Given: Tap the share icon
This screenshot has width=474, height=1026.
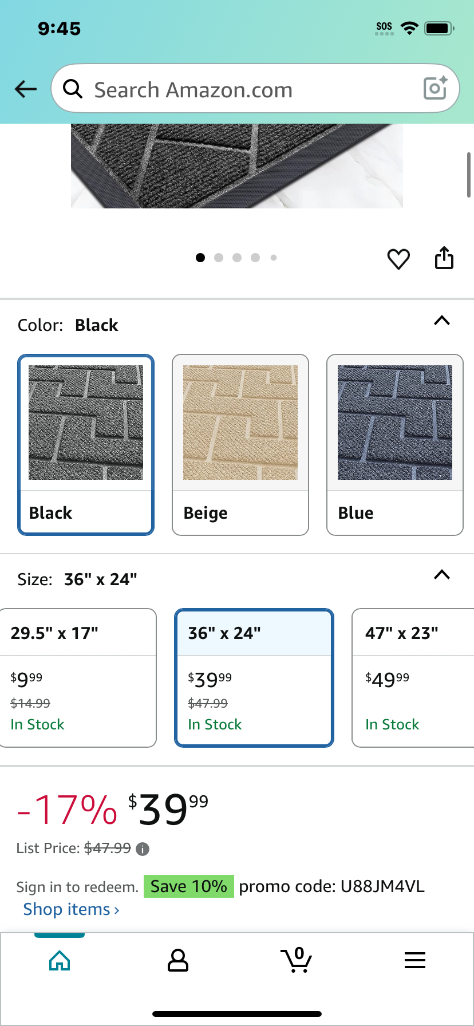Looking at the screenshot, I should click(x=444, y=258).
